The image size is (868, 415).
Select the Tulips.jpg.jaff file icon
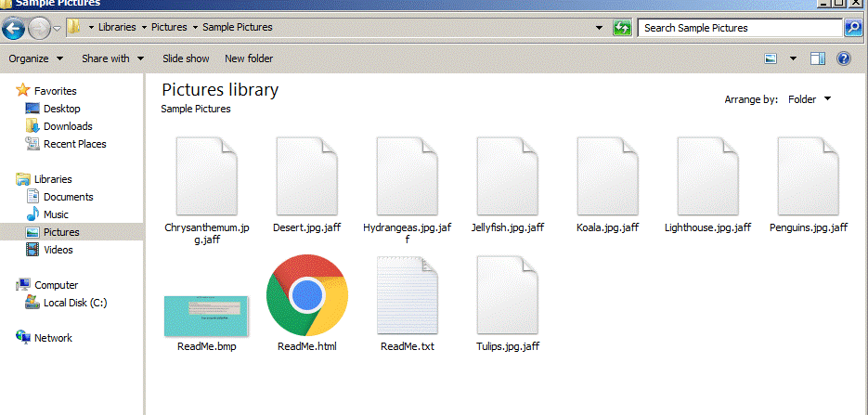(508, 295)
